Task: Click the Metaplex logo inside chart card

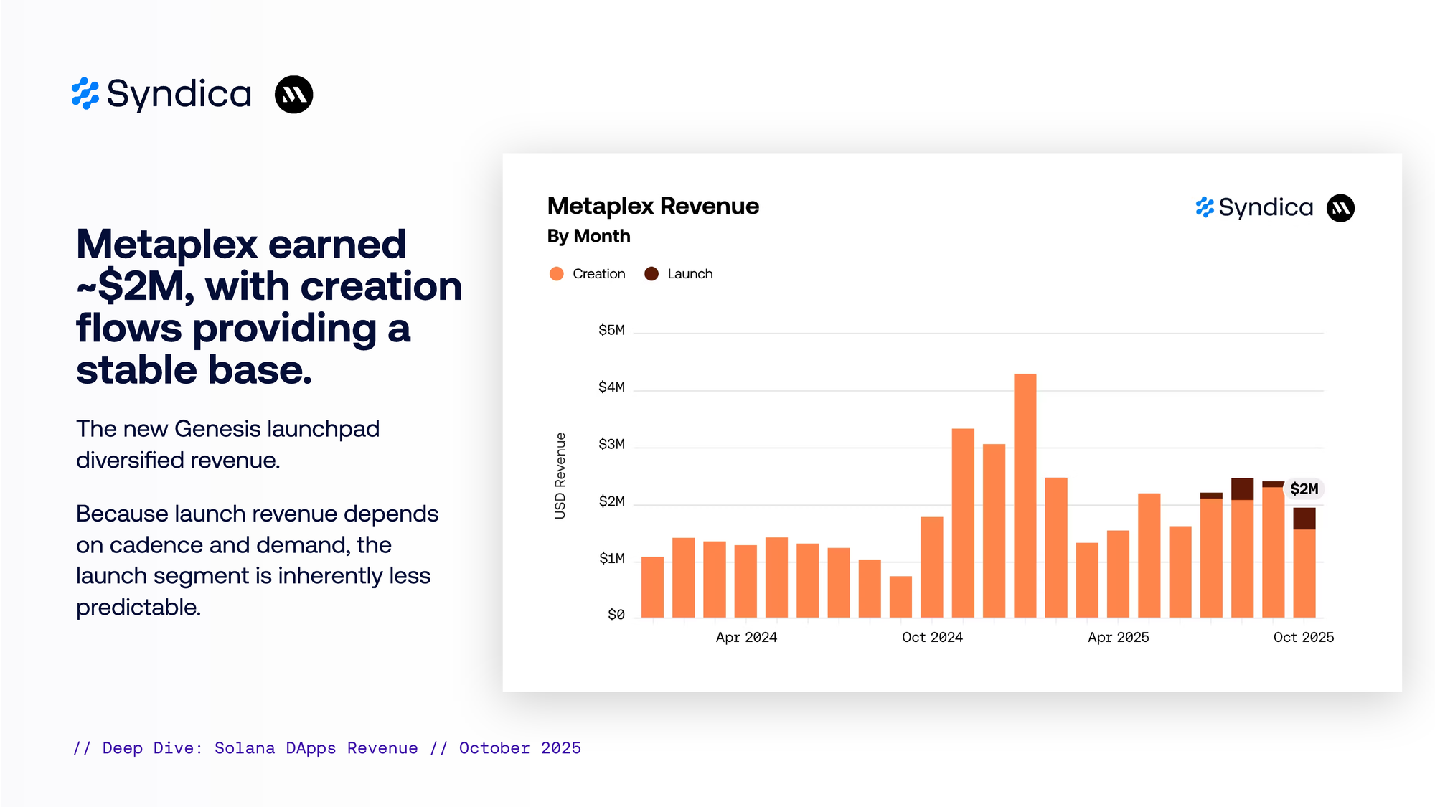Action: (1340, 208)
